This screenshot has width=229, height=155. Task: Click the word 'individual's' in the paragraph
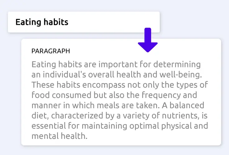(65, 75)
